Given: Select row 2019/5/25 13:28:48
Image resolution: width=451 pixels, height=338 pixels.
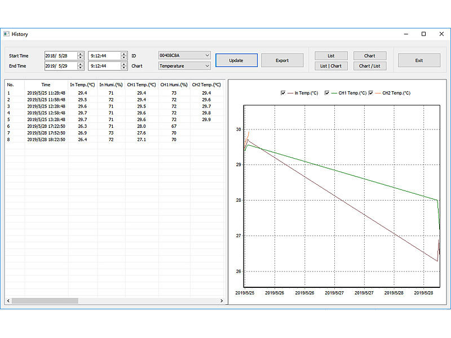Looking at the screenshot, I should (x=114, y=119).
